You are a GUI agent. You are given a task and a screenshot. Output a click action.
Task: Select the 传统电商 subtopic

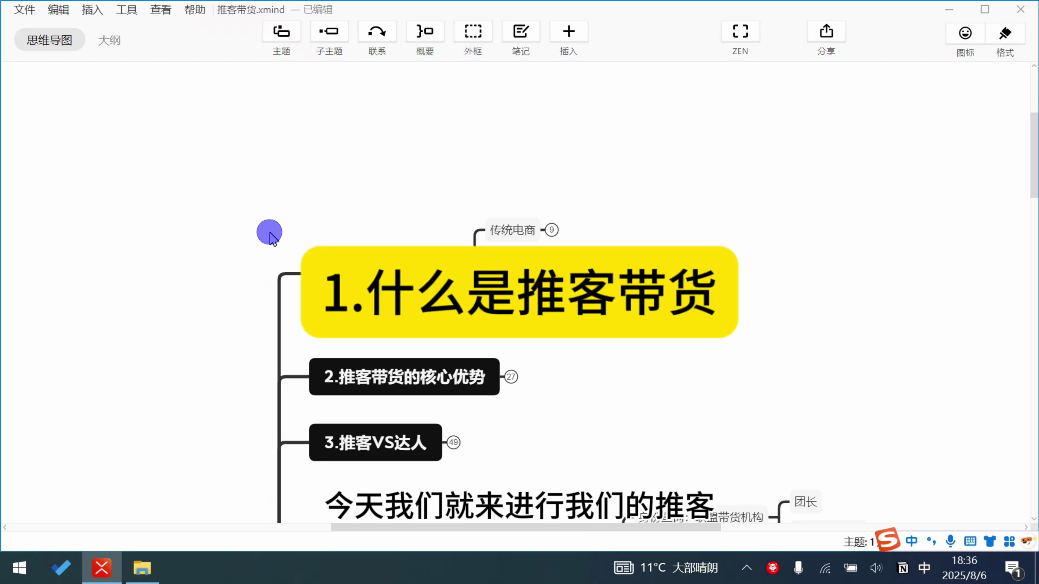[x=512, y=230]
